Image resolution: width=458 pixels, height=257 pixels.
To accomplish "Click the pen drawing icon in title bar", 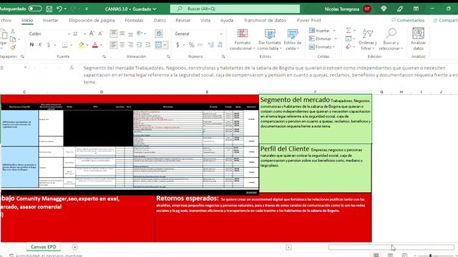I will point(400,9).
